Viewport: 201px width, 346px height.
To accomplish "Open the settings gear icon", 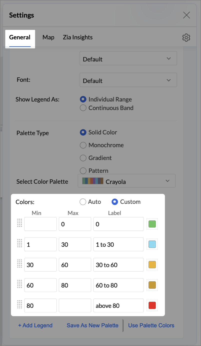I will (186, 37).
